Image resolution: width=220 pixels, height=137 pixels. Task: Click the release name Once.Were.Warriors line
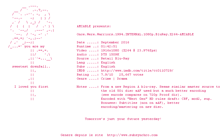(x=135, y=34)
